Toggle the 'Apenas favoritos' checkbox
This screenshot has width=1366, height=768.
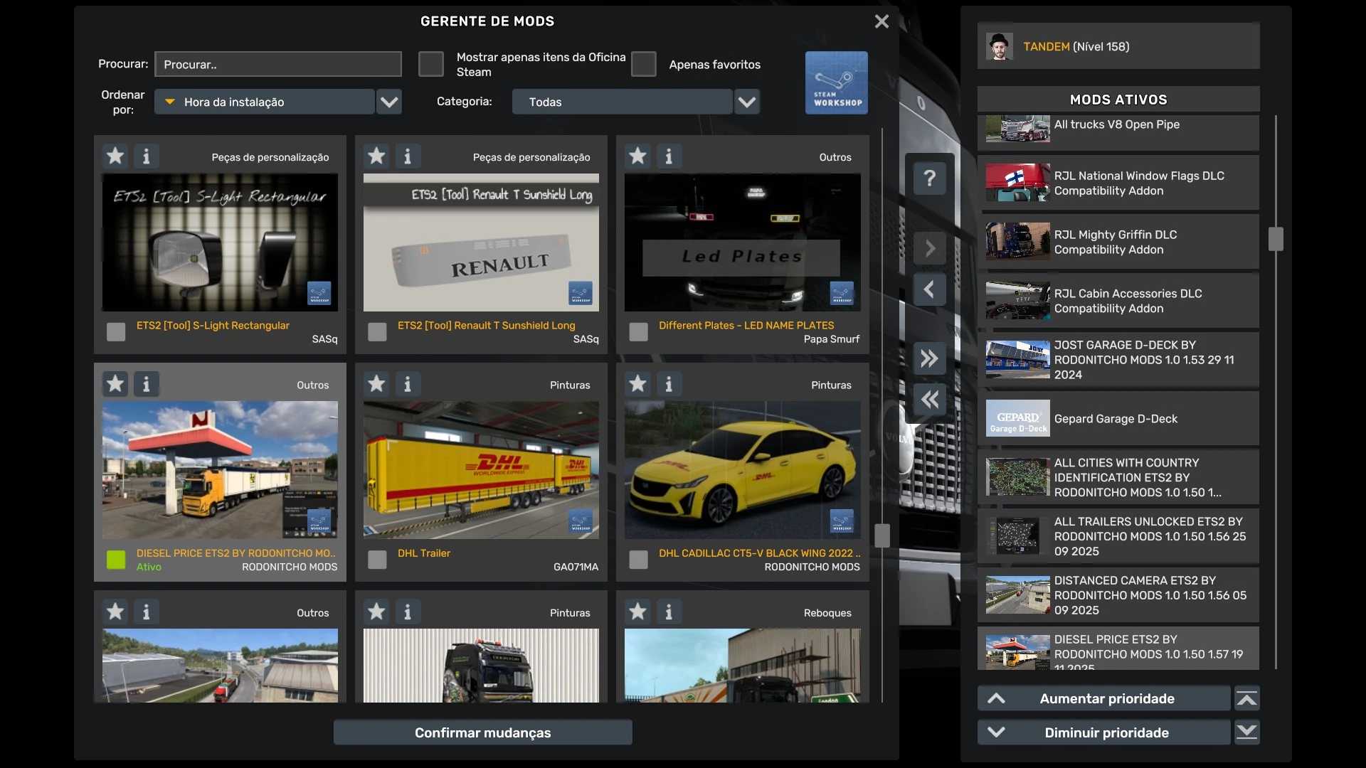[x=643, y=64]
